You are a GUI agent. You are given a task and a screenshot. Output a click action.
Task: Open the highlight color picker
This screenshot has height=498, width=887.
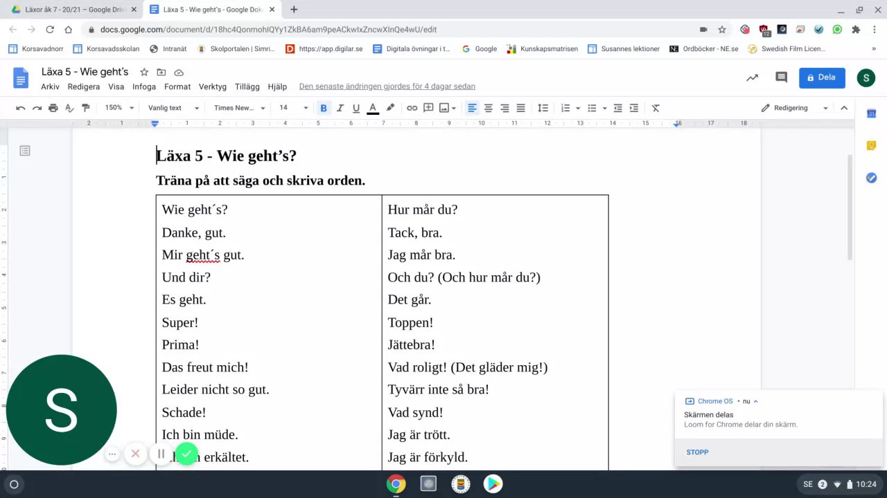point(390,108)
